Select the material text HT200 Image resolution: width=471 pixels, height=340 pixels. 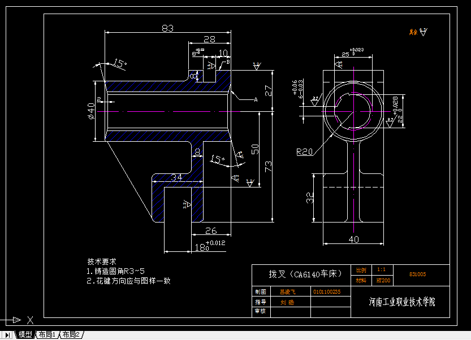click(x=382, y=280)
